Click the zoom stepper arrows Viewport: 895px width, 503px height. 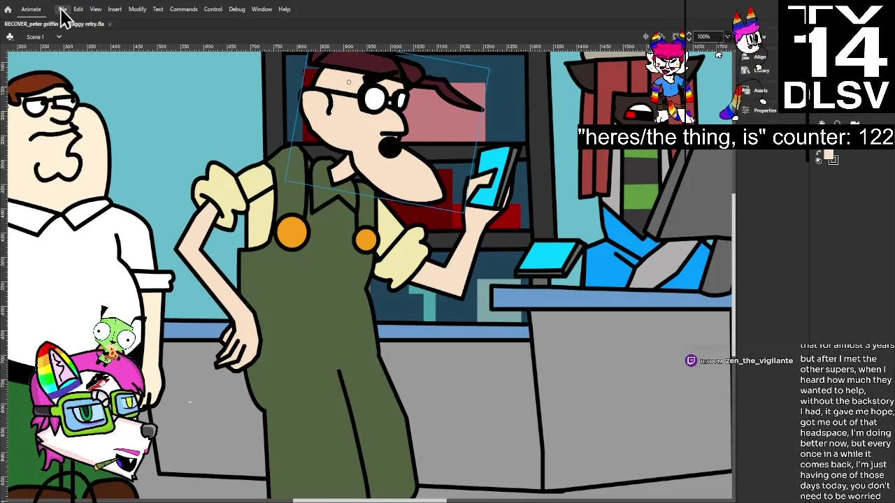coord(689,36)
